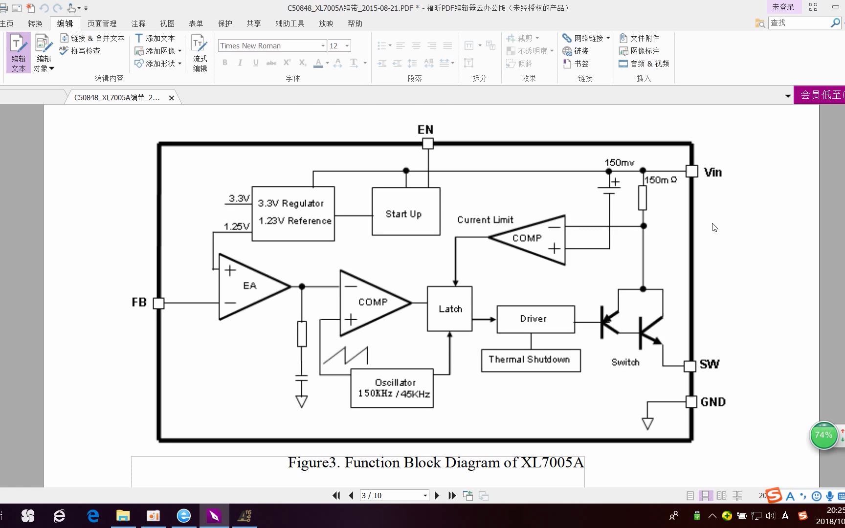Click 添加形状 (Add Shape) icon

pyautogui.click(x=139, y=64)
